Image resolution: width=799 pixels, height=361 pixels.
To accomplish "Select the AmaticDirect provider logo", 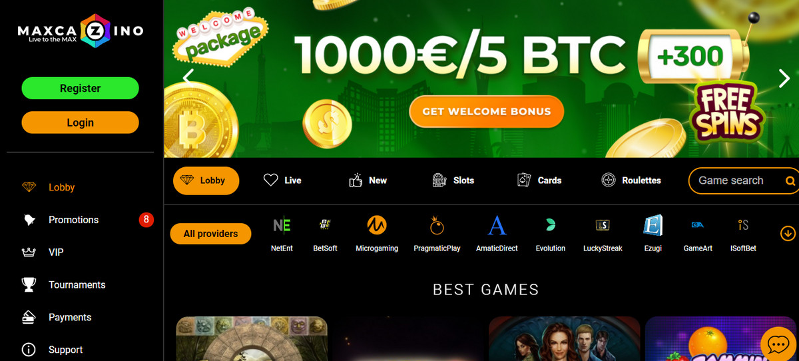I will click(497, 225).
